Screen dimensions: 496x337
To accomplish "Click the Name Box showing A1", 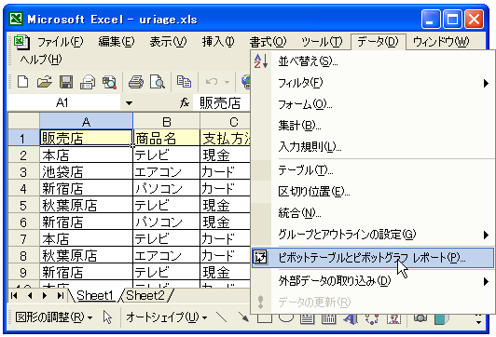I will coord(64,102).
